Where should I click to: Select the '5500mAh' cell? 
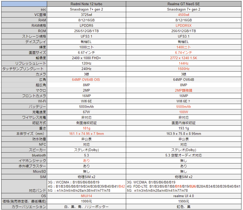pyautogui.click(x=184, y=107)
